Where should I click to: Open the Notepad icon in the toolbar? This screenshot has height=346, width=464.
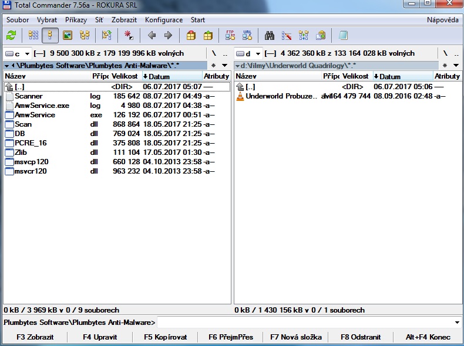(x=343, y=35)
